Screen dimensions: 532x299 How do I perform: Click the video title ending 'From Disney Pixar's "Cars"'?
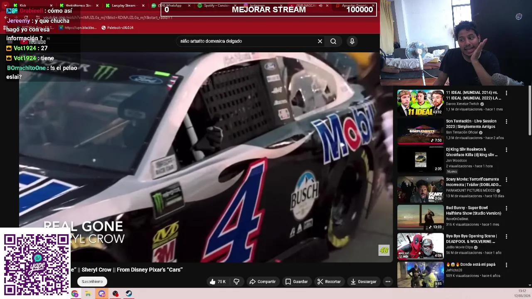127,270
